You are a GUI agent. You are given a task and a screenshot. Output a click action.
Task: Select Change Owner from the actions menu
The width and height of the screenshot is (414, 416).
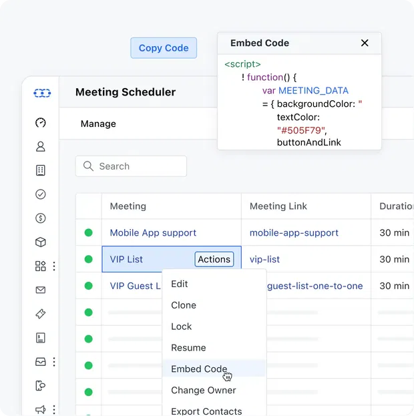tap(214, 390)
